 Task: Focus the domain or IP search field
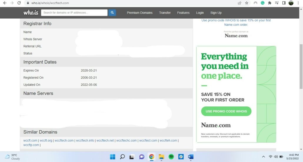pyautogui.click(x=74, y=13)
